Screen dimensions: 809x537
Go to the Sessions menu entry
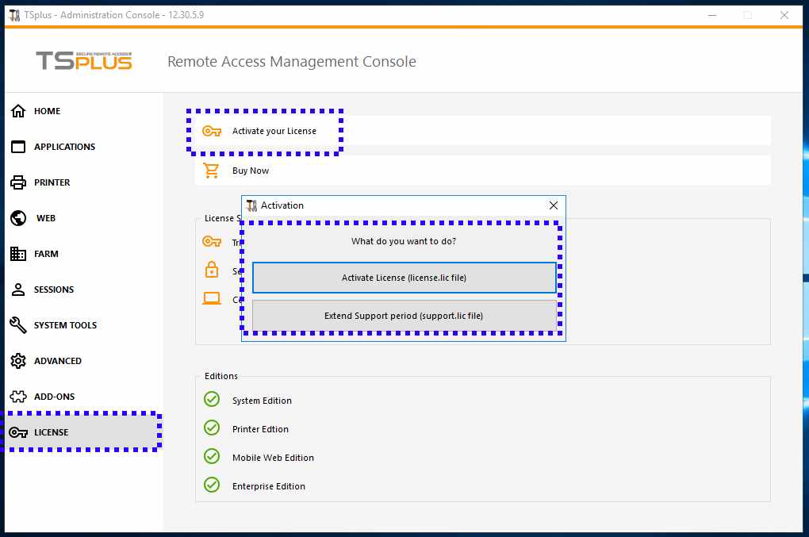point(54,290)
